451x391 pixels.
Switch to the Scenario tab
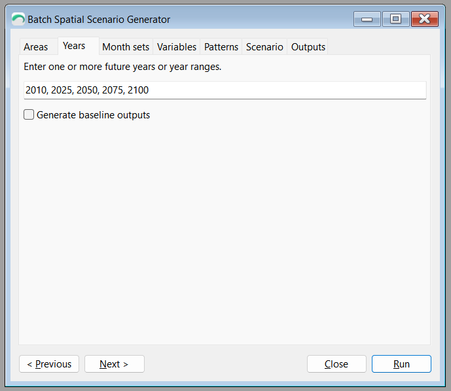click(x=264, y=46)
